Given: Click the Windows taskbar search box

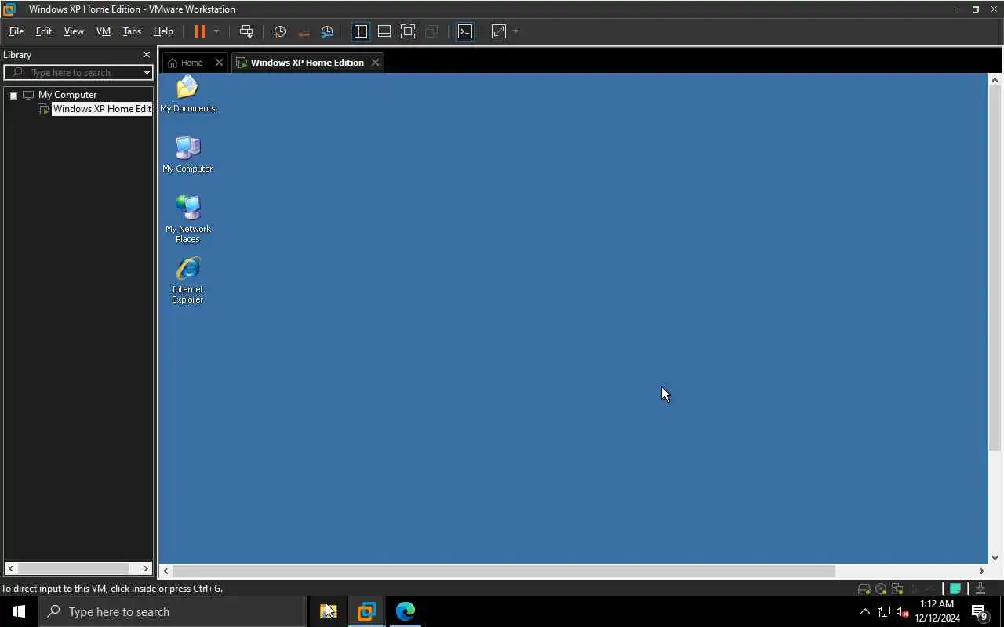Looking at the screenshot, I should point(173,611).
